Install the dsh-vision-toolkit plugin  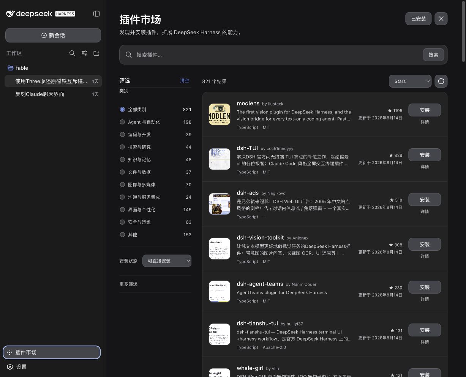tap(425, 244)
